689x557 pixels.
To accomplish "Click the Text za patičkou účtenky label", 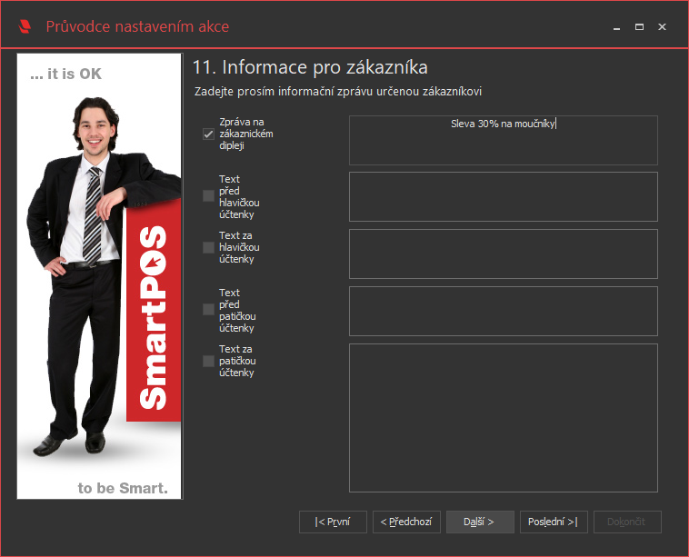I will click(x=237, y=361).
